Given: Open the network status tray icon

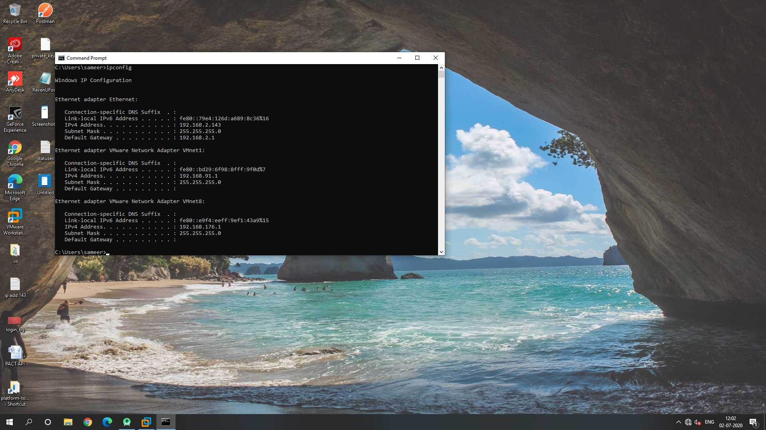Looking at the screenshot, I should [x=688, y=422].
